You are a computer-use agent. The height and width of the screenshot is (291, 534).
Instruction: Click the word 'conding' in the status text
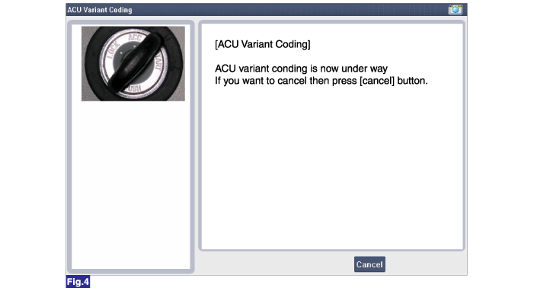point(289,69)
